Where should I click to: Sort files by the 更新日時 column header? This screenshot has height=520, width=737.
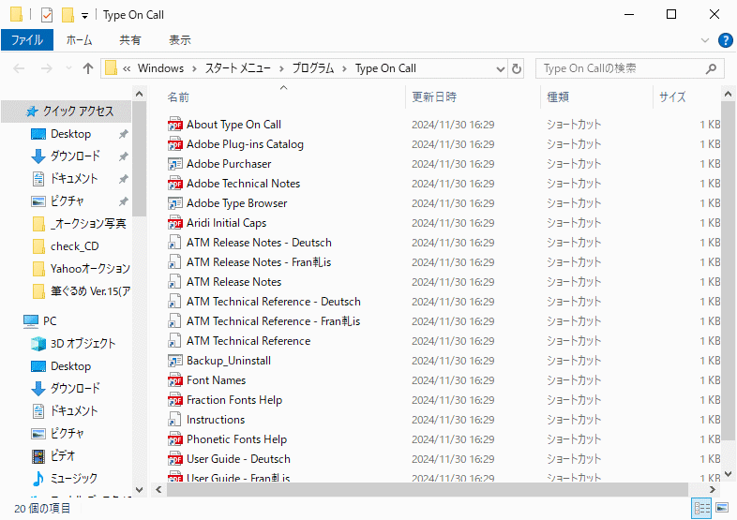point(434,97)
